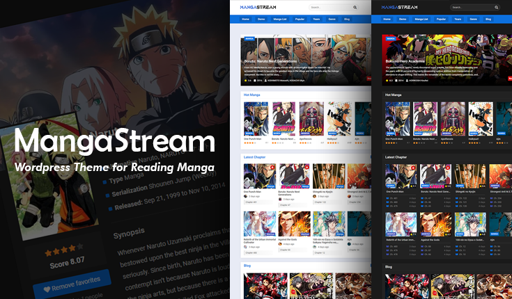Open One Punch-Man cover in light Hot Manga
This screenshot has height=299, width=512.
click(x=256, y=119)
